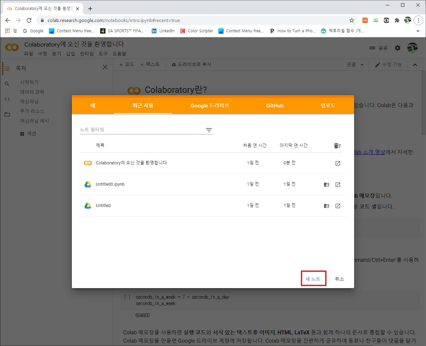Click the address bar URL

(113, 20)
